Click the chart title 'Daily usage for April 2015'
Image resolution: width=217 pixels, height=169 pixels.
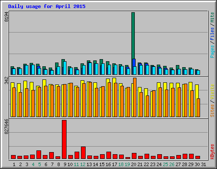pyautogui.click(x=47, y=6)
